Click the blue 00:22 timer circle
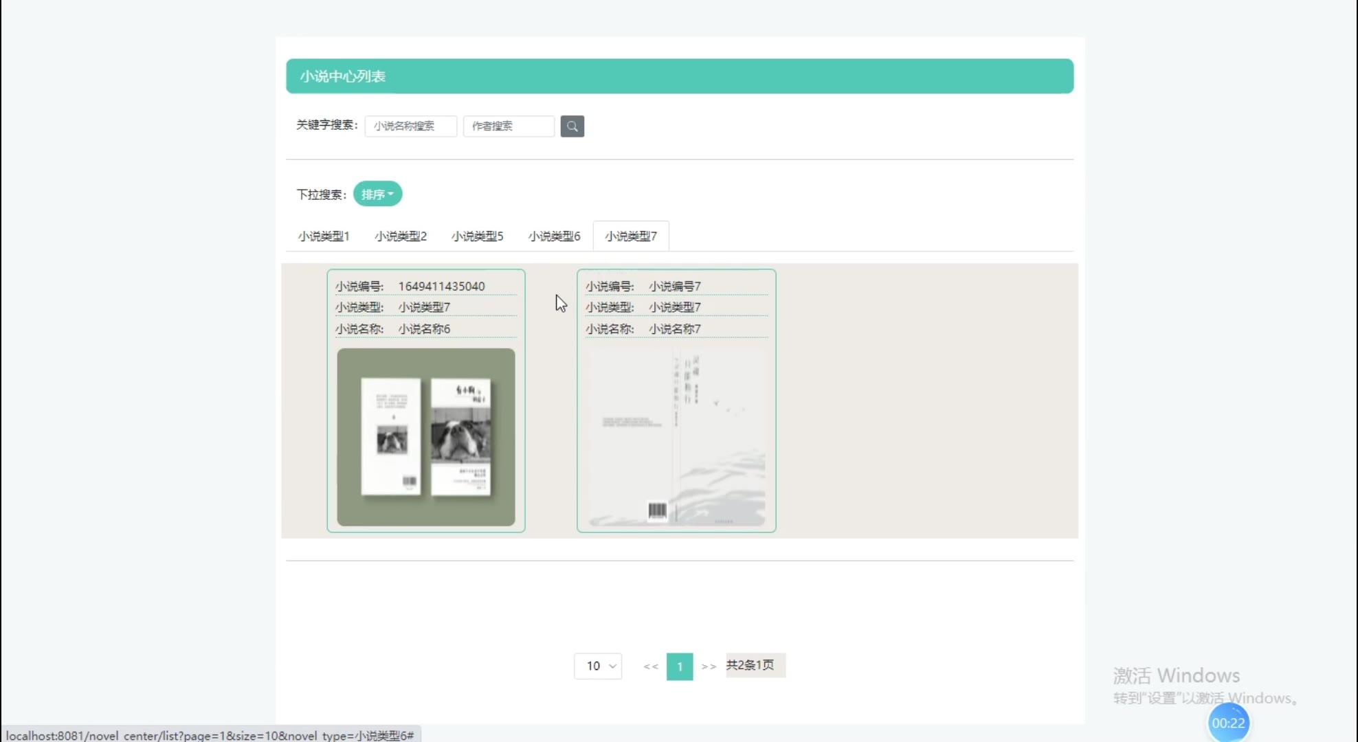Viewport: 1358px width, 742px height. tap(1228, 723)
